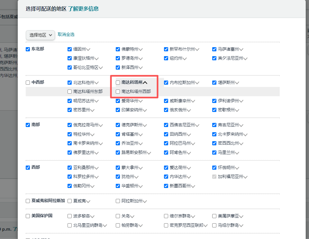Collapse the 南达科塔州 expanded section

tap(145, 83)
